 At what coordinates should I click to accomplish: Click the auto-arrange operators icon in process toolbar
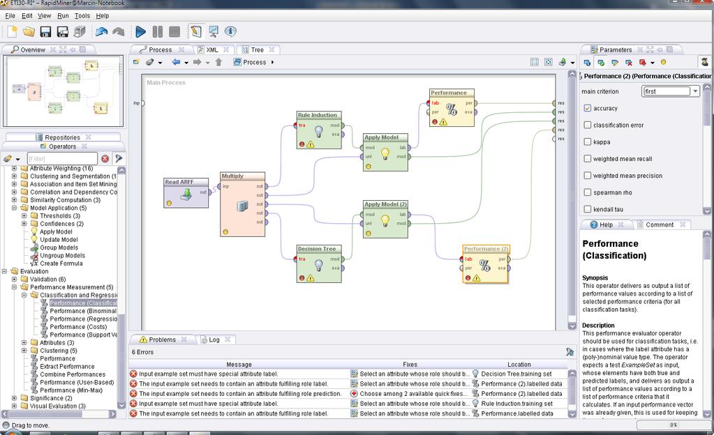click(x=535, y=62)
